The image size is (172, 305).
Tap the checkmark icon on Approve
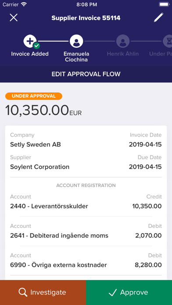113,292
